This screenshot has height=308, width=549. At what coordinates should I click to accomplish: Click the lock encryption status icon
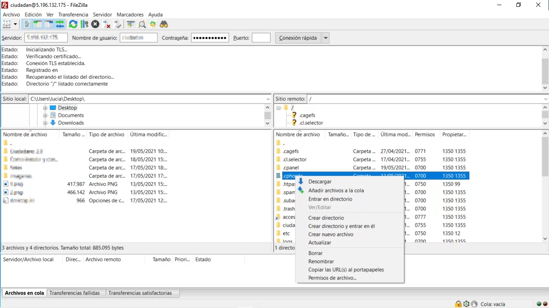(459, 304)
